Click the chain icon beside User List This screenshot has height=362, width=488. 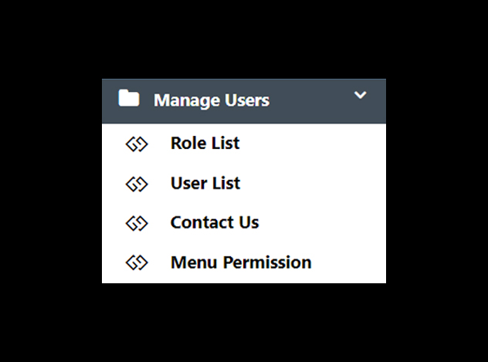(137, 184)
